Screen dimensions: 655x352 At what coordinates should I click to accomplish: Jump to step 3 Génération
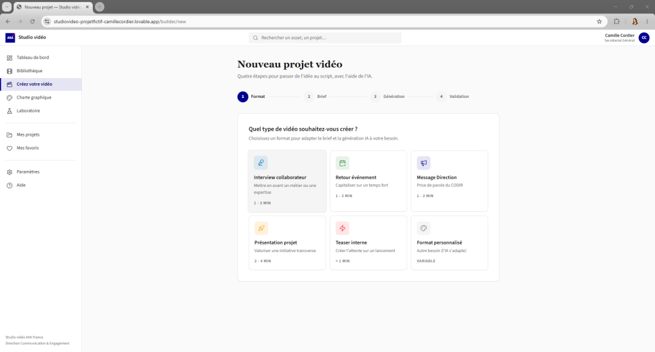coord(387,97)
